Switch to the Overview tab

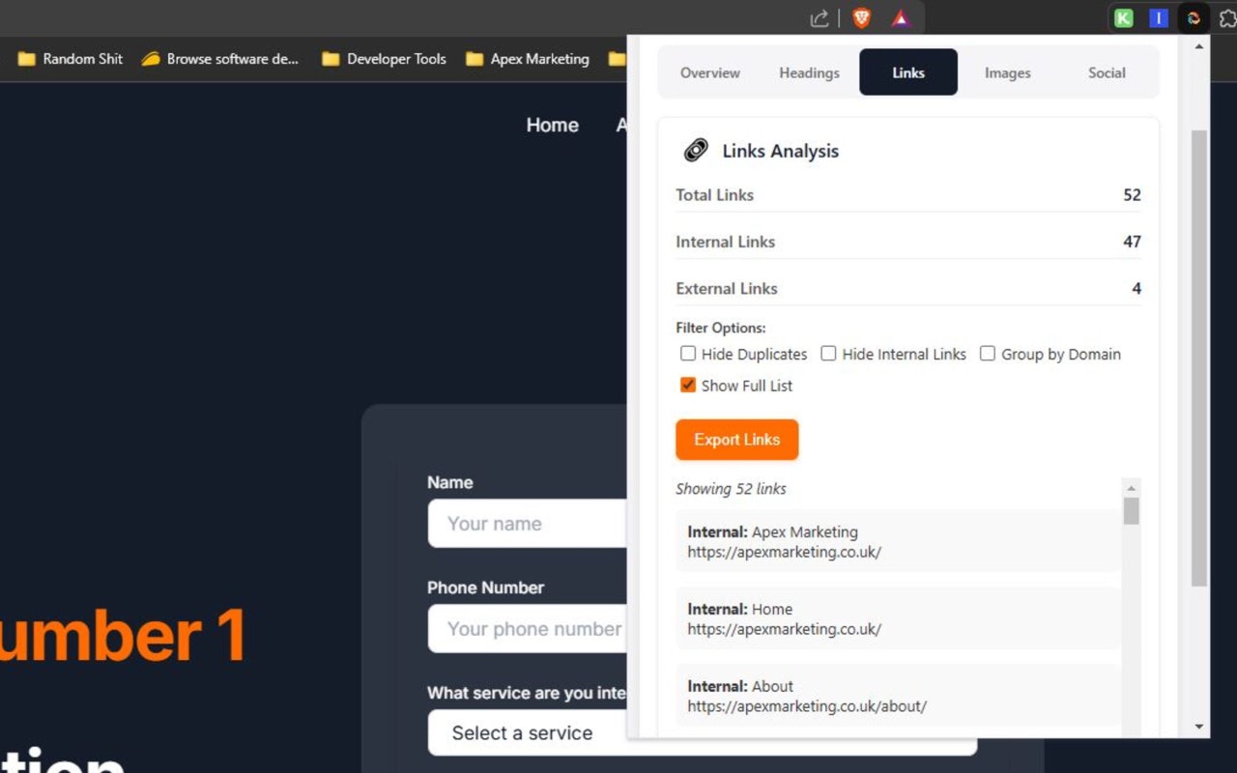pos(710,72)
